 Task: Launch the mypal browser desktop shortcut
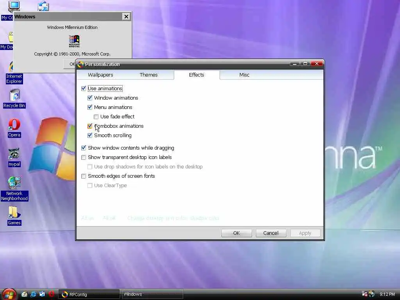click(14, 157)
